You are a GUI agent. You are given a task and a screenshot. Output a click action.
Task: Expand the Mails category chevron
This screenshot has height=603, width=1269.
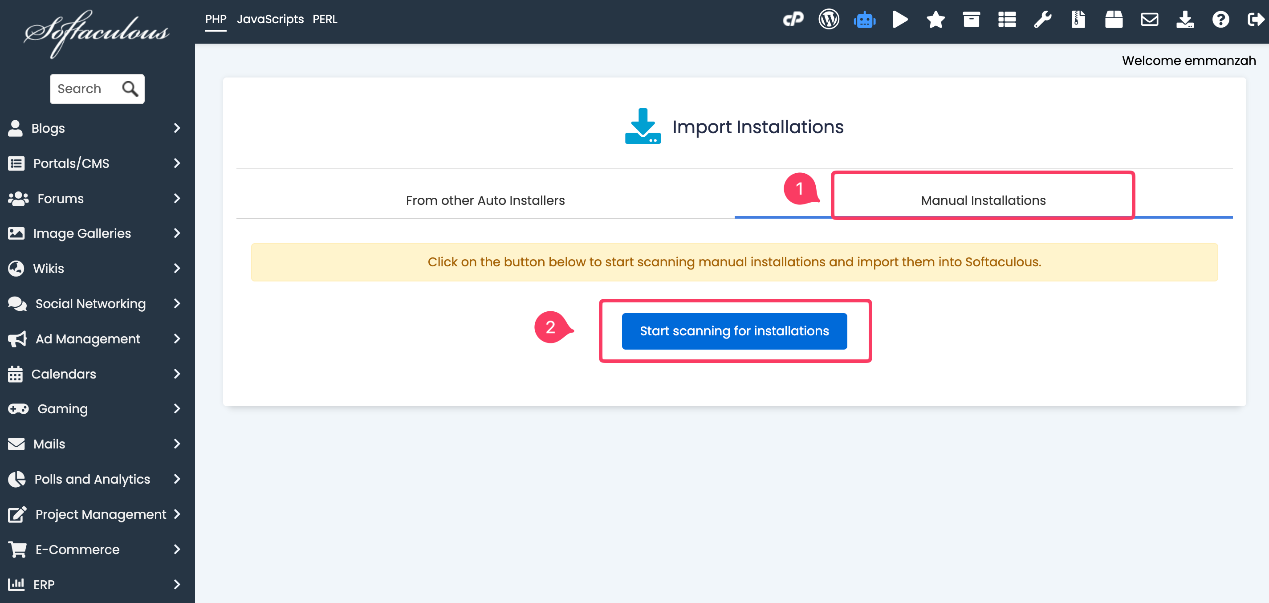pyautogui.click(x=177, y=444)
